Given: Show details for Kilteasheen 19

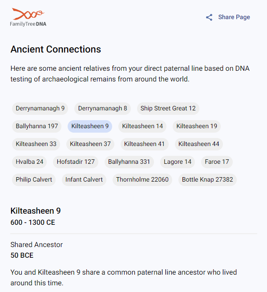Looking at the screenshot, I should [x=197, y=126].
